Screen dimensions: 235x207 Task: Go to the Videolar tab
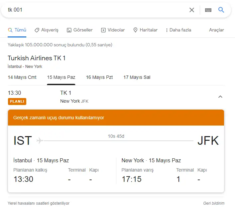coord(113,30)
